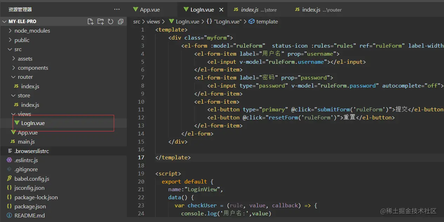Click line number 17 in gutter
Viewport: 444px width, 222px height.
point(141,158)
